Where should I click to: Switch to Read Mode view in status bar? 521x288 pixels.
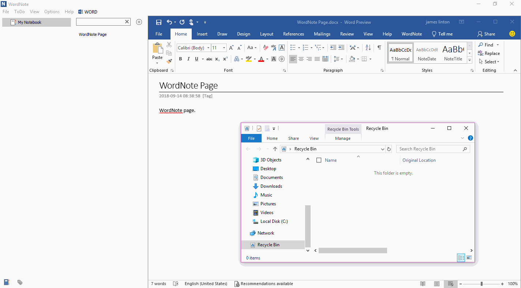click(423, 284)
